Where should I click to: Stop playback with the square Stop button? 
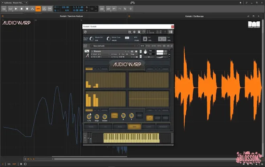[21, 8]
